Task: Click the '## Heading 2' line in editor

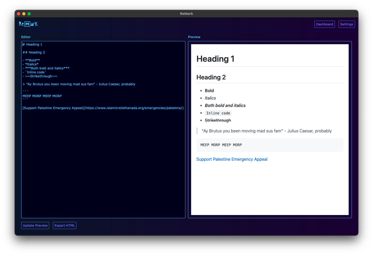Action: [34, 52]
